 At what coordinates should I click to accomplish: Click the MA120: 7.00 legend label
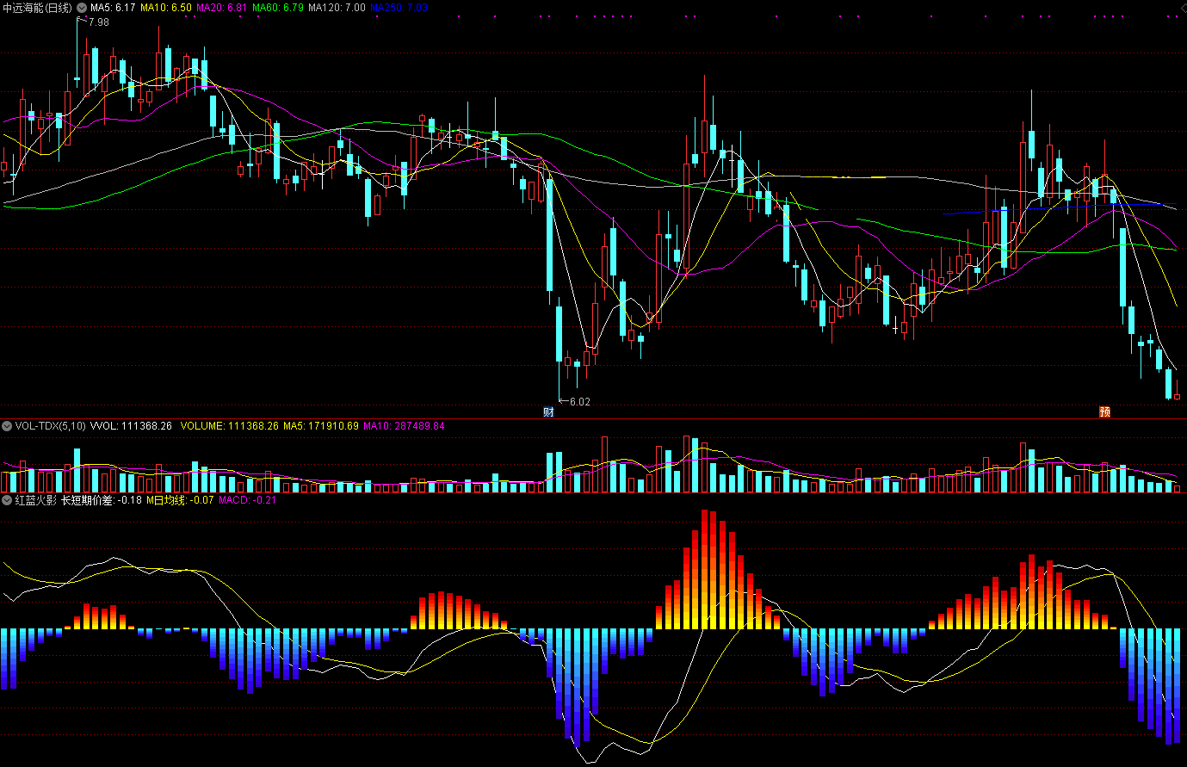coord(337,8)
